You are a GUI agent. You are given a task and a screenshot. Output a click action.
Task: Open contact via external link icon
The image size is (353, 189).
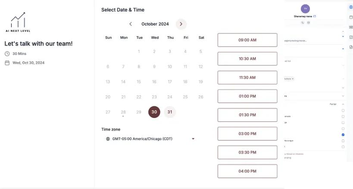(315, 16)
